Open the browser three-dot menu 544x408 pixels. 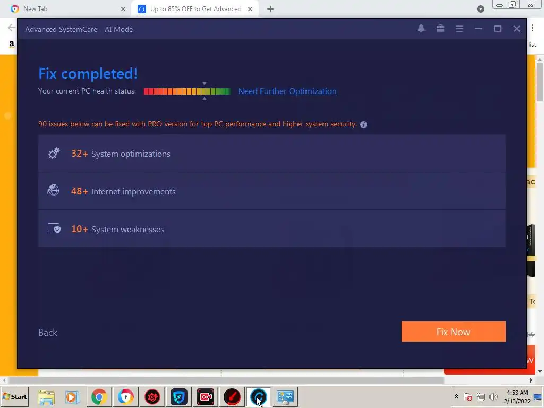click(532, 28)
